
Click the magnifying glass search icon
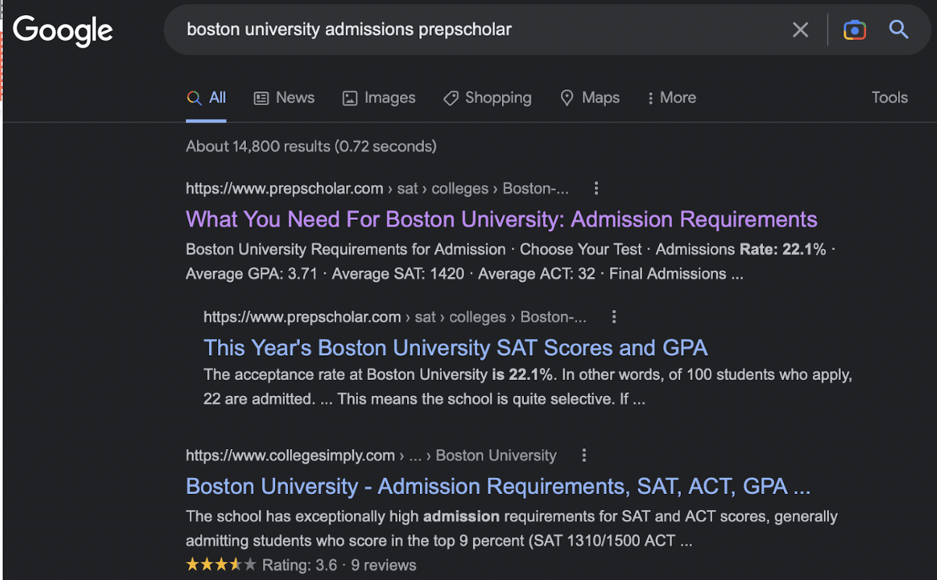point(898,29)
